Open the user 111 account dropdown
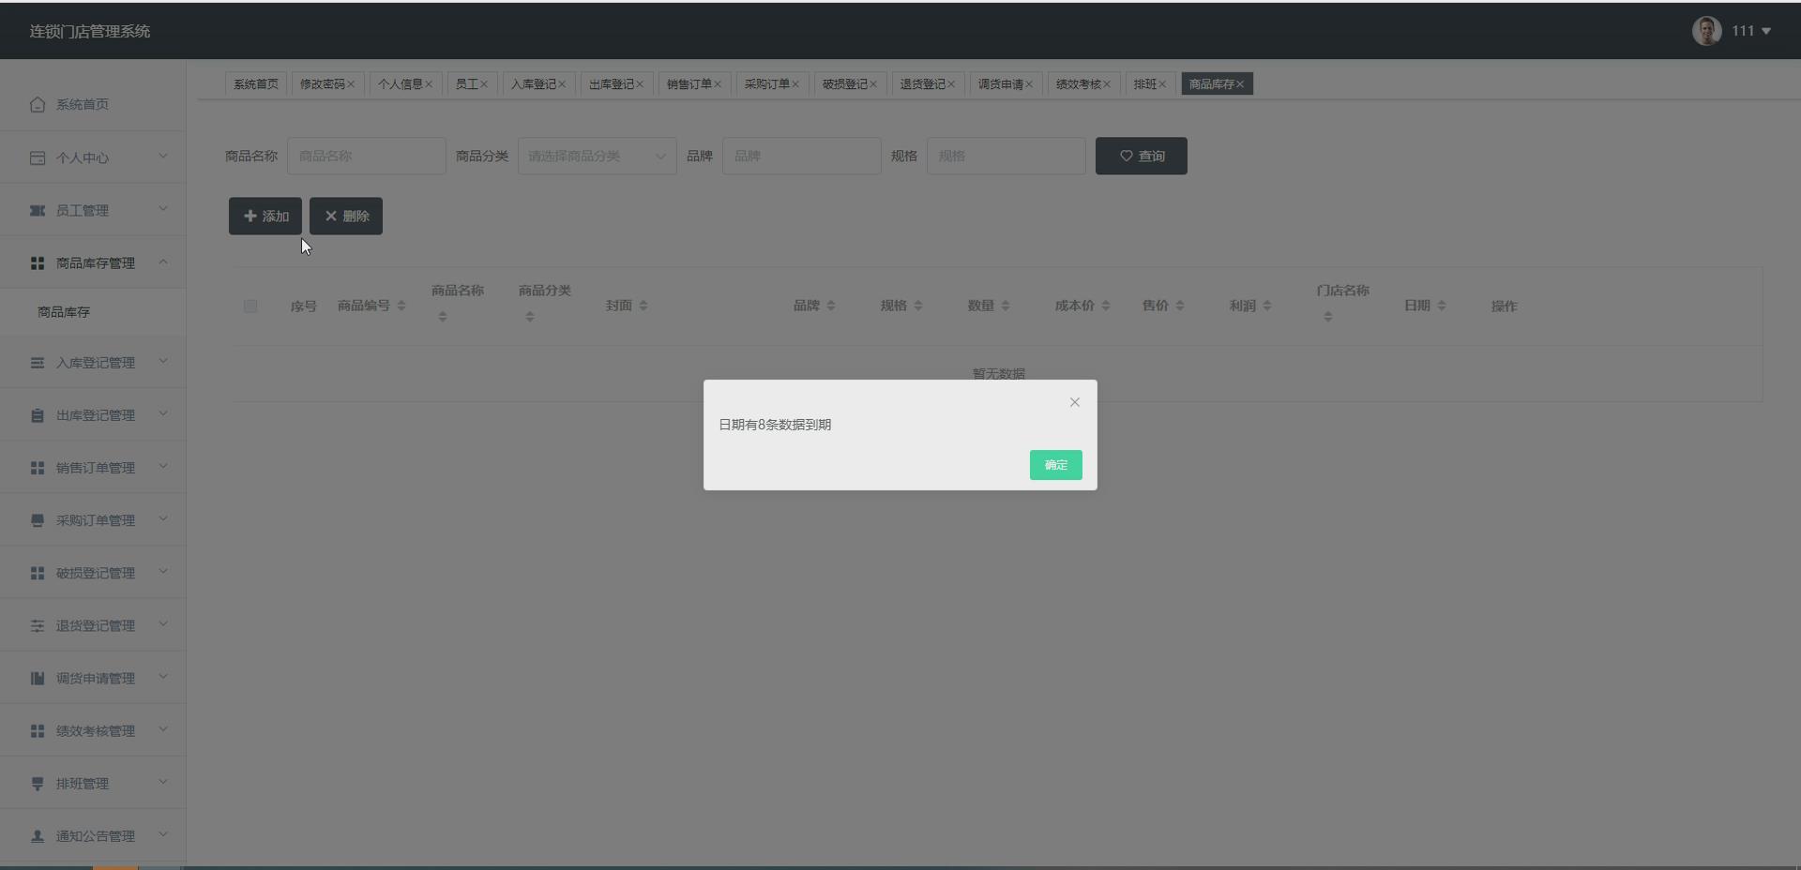The height and width of the screenshot is (870, 1801). point(1750,31)
